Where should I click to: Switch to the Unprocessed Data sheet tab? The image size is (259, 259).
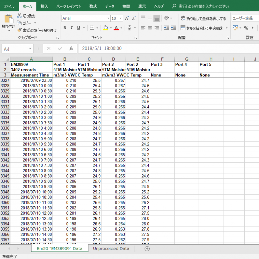111,248
